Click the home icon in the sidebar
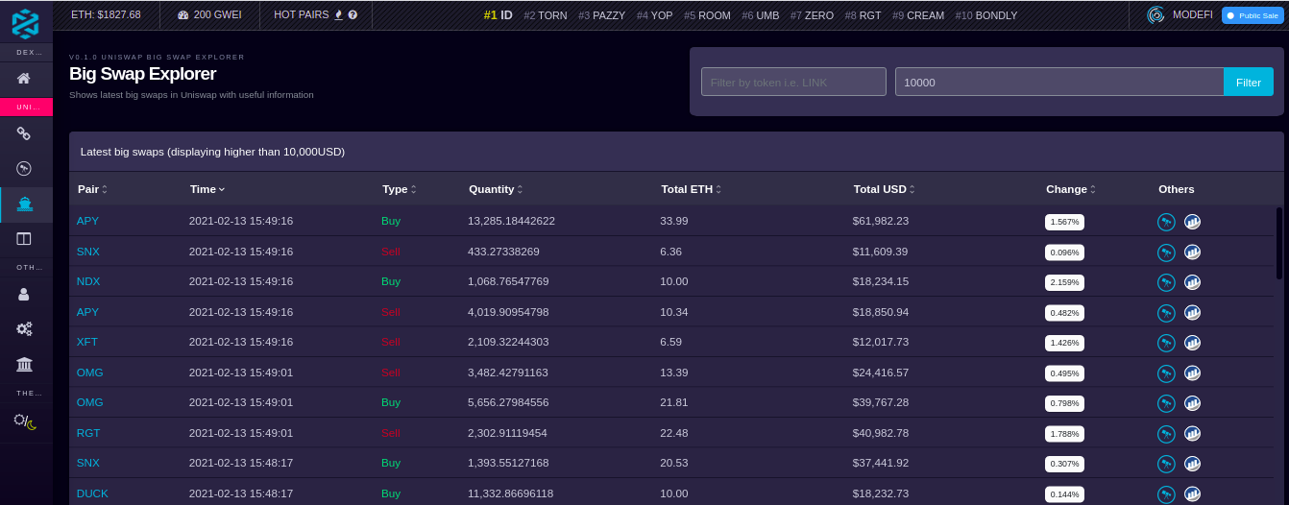Image resolution: width=1289 pixels, height=505 pixels. tap(24, 78)
